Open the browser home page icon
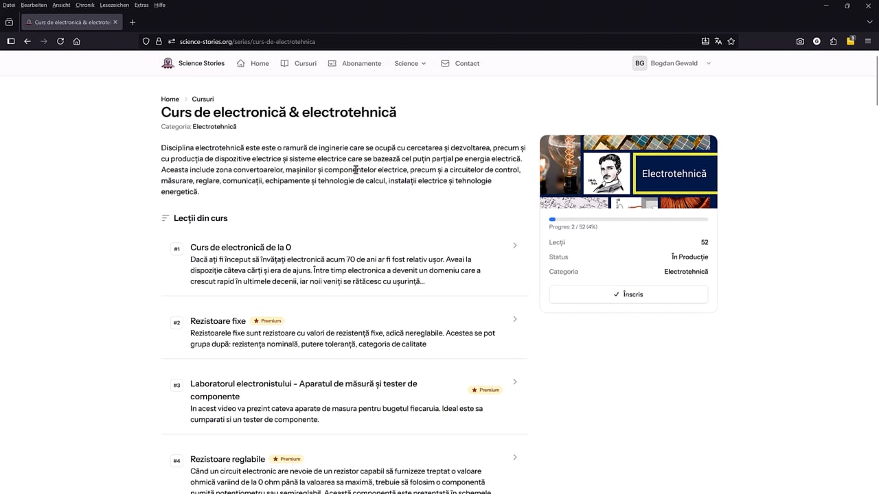Image resolution: width=879 pixels, height=494 pixels. [x=77, y=41]
